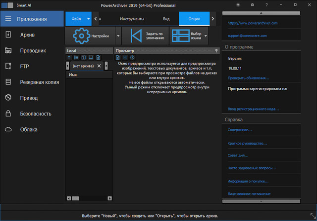Click the round arrow icon in Просмотр toolbar
The height and width of the screenshot is (221, 317).
point(132,58)
